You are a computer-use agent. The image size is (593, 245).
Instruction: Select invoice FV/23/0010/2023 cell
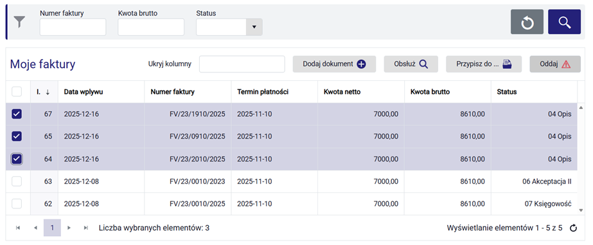point(188,182)
